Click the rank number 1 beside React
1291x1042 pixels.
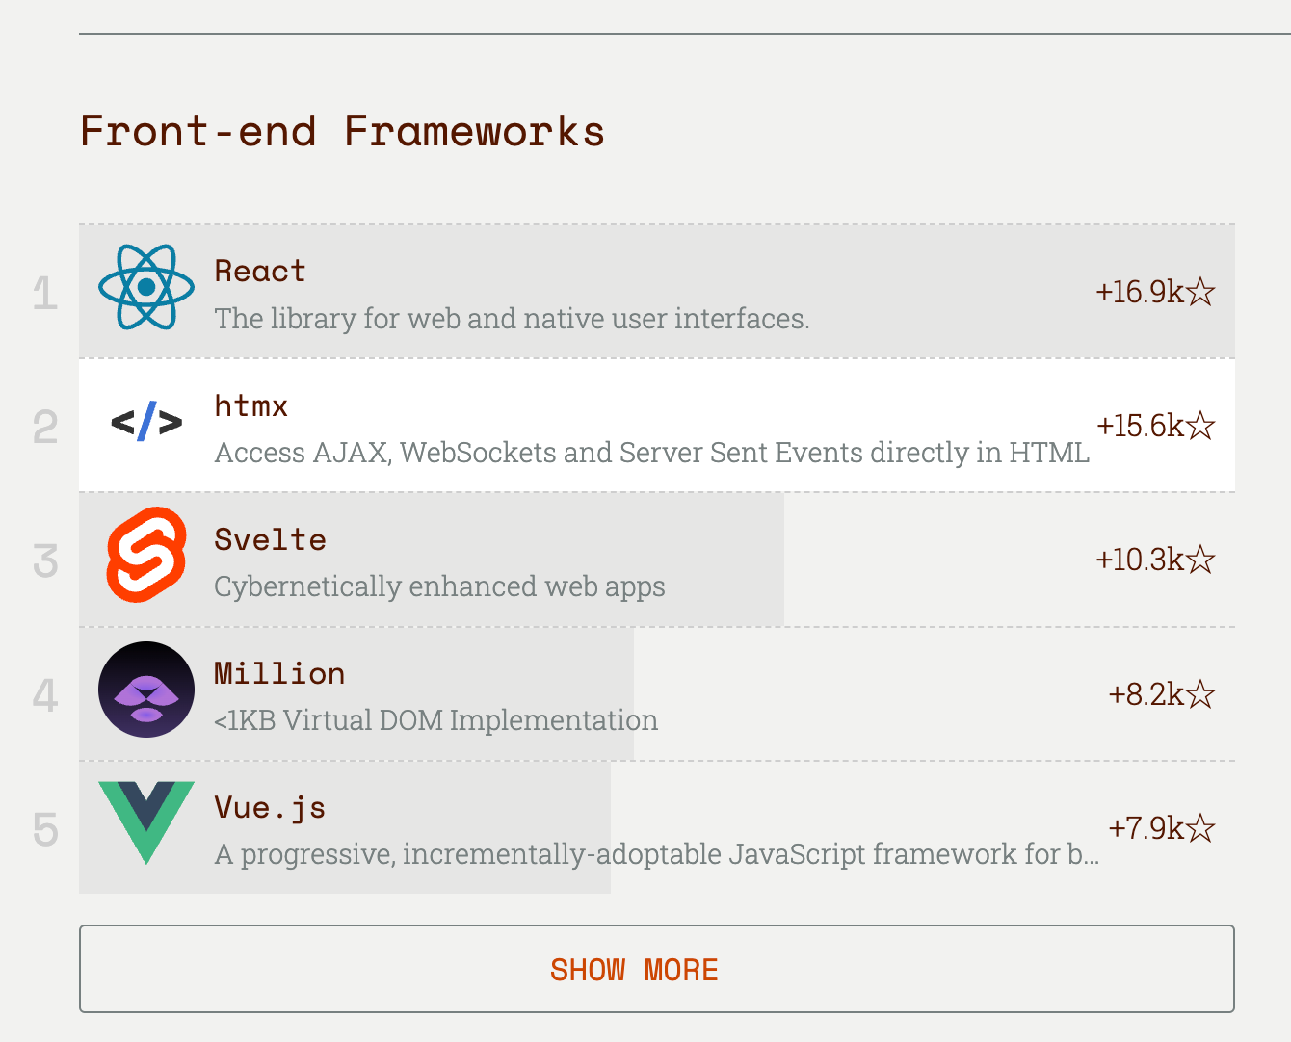click(x=45, y=293)
